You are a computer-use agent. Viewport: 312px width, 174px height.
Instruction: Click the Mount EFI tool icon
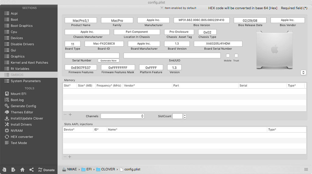7,94
